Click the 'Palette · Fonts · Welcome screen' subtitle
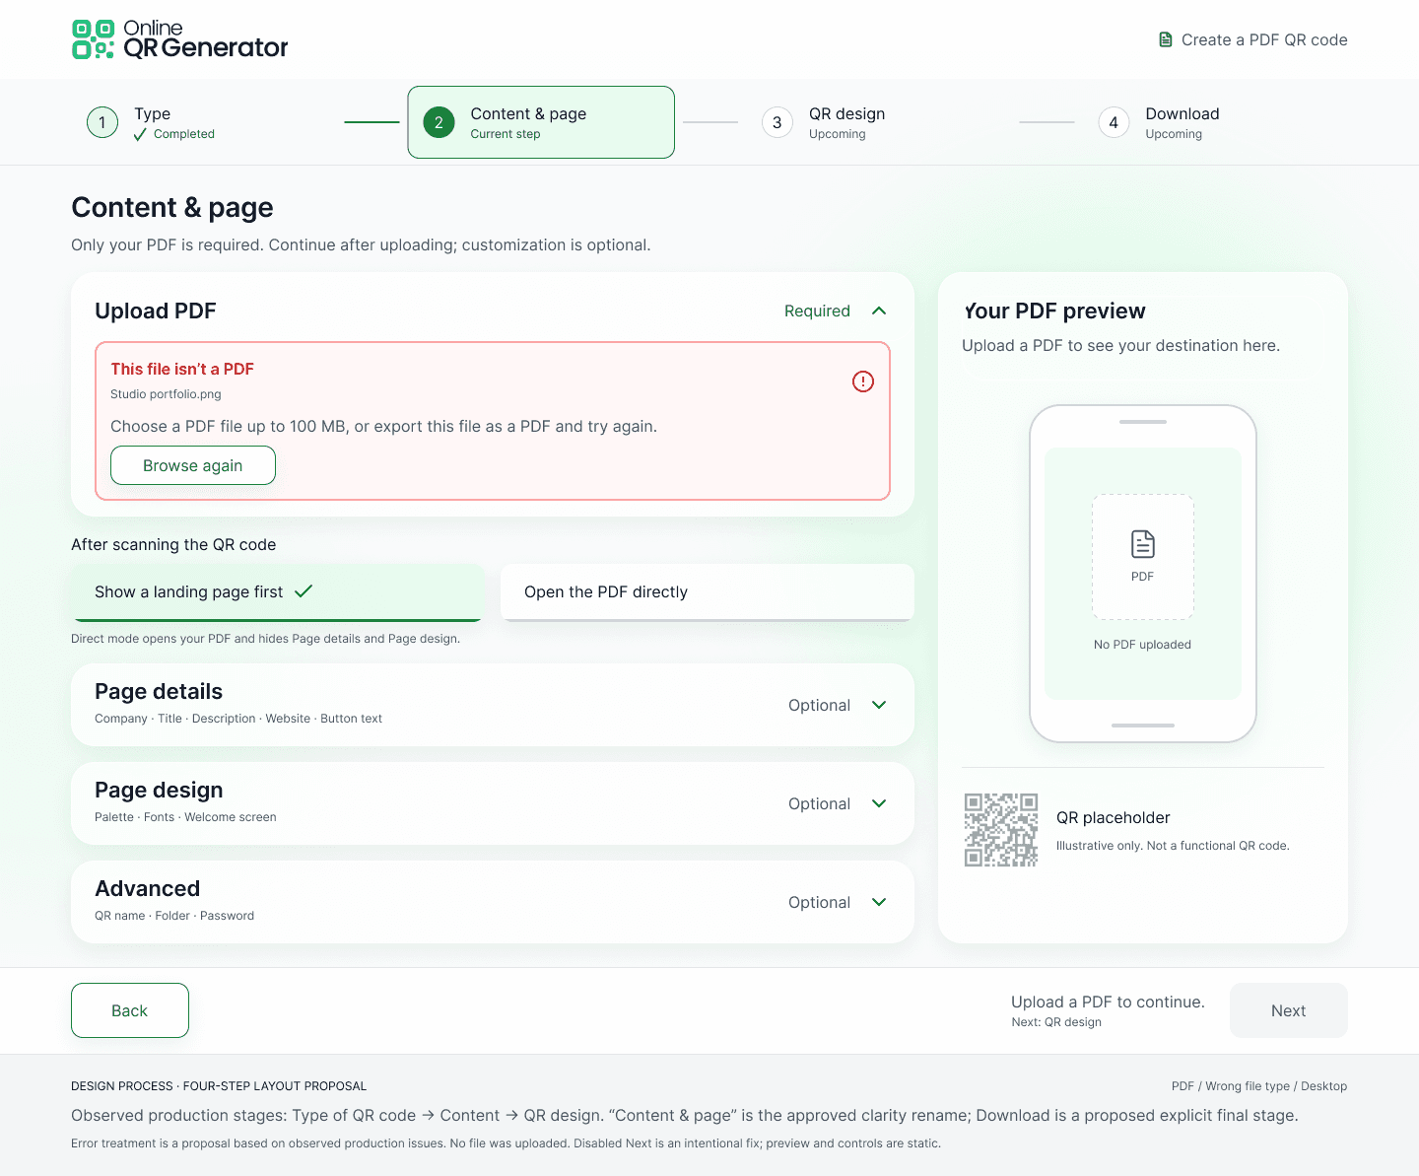The image size is (1419, 1176). click(x=185, y=817)
